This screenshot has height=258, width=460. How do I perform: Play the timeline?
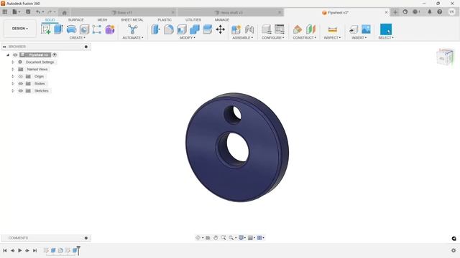(x=20, y=251)
